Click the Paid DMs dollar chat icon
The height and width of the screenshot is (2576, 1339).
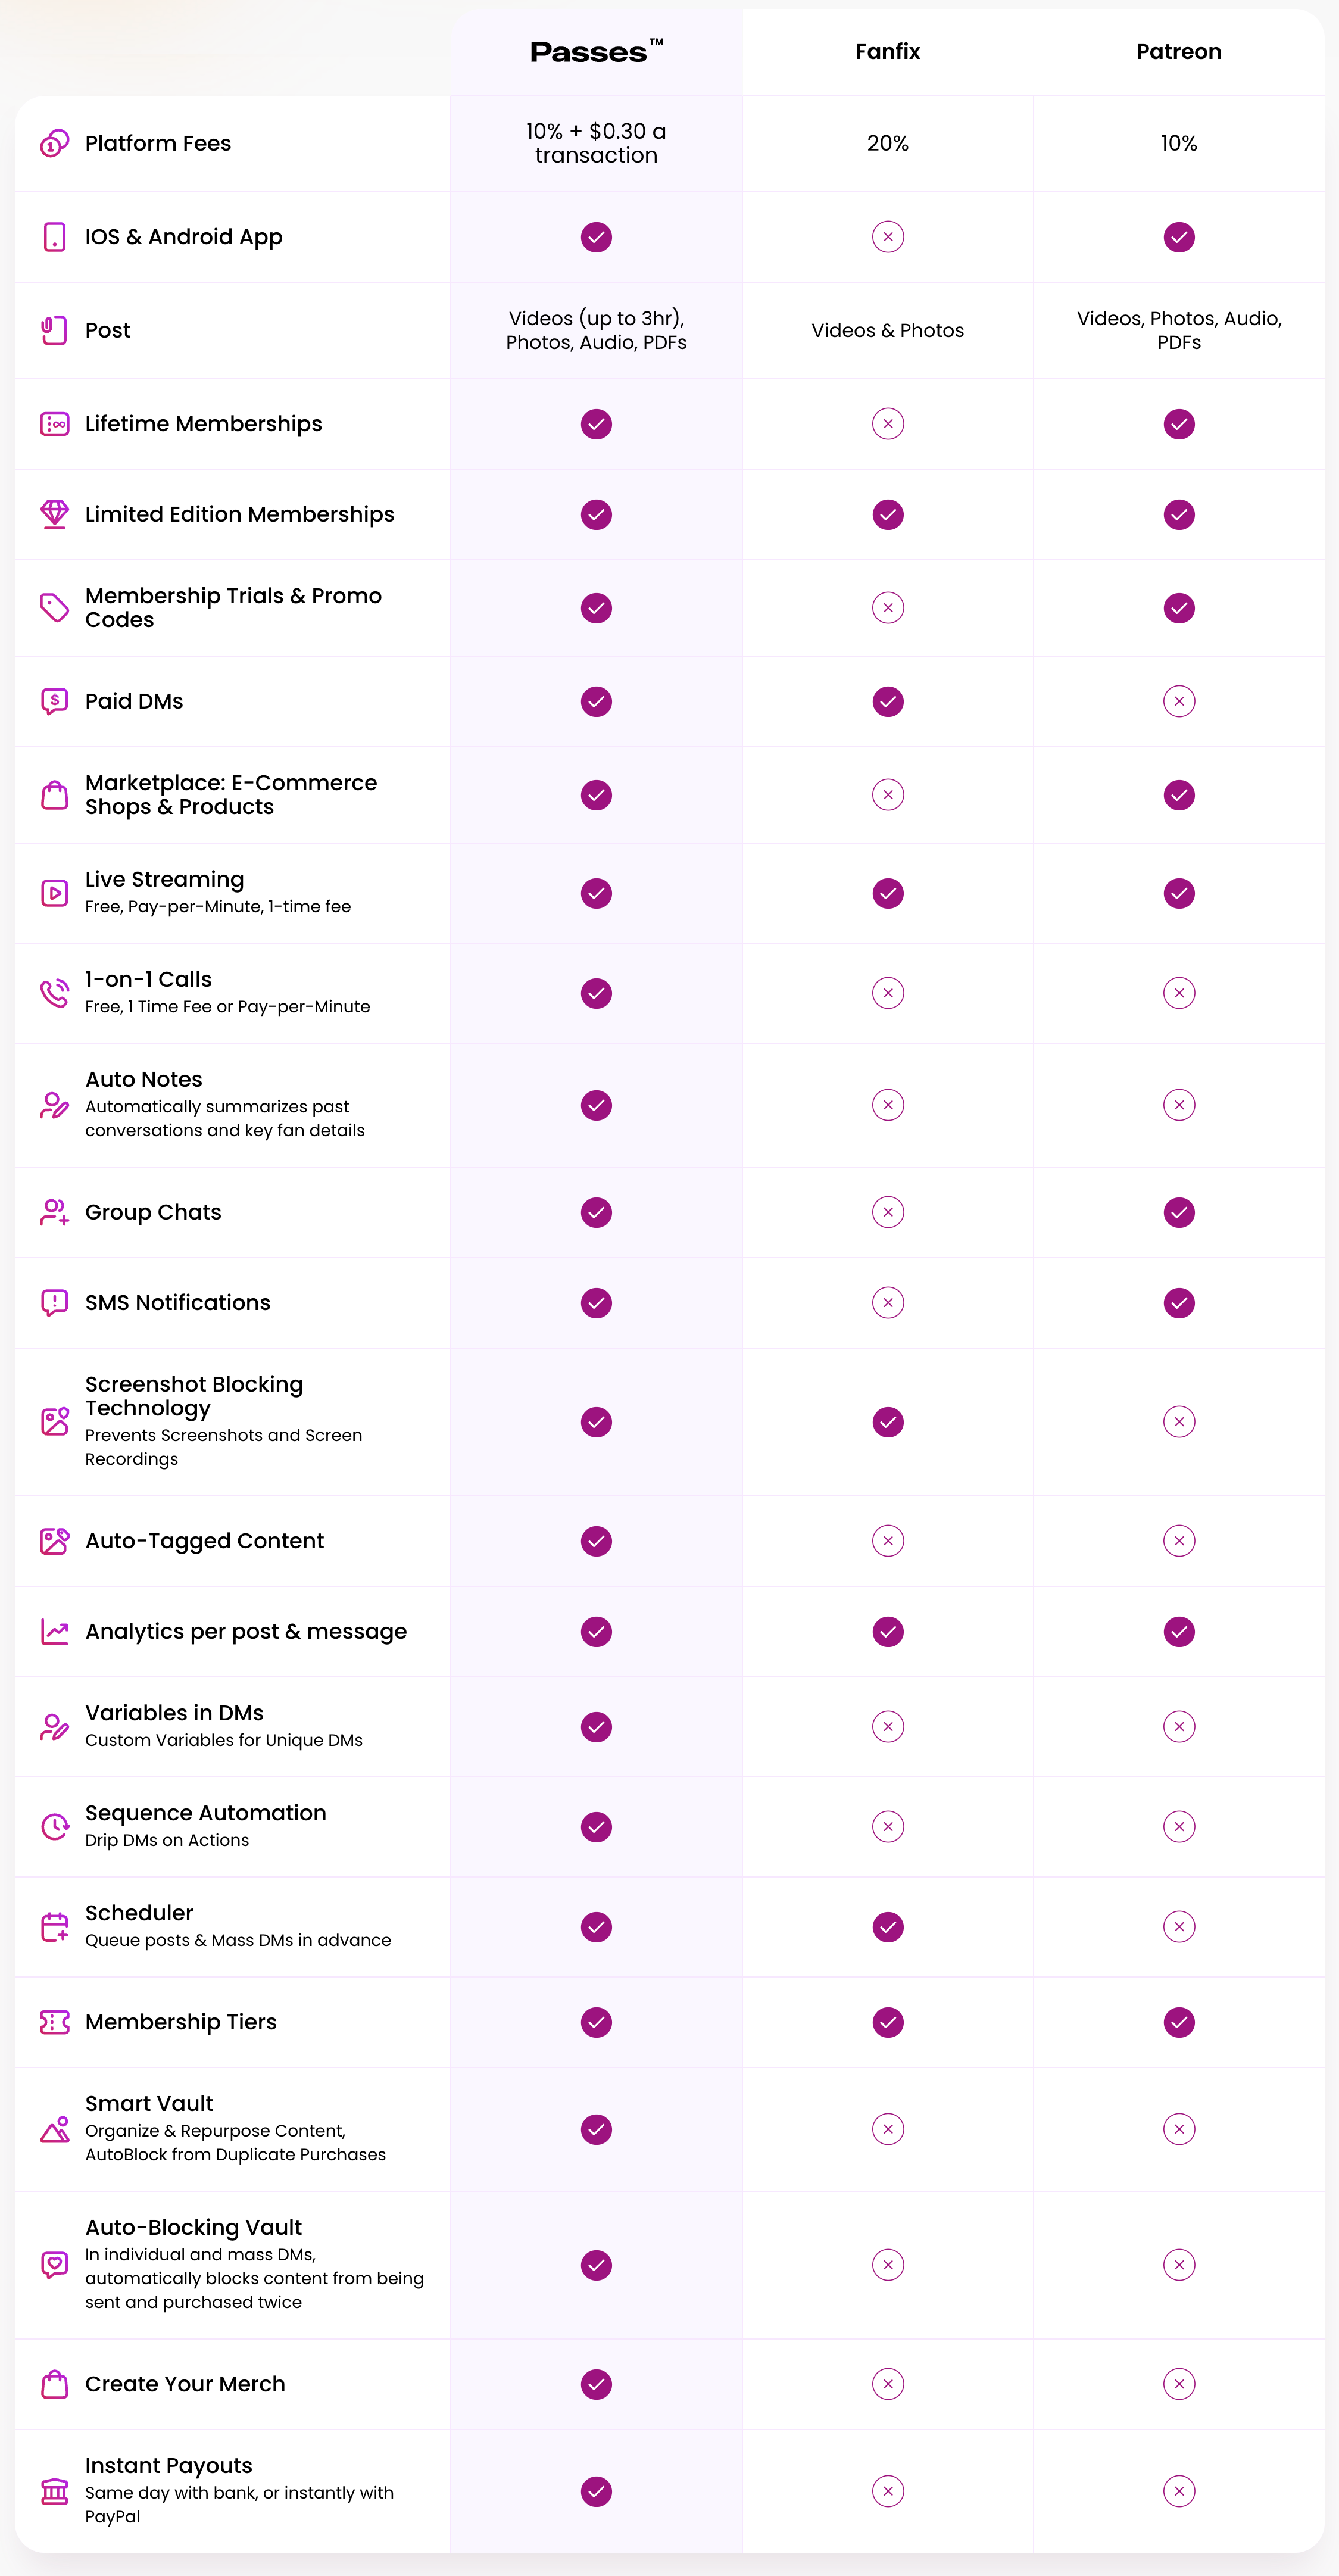54,701
